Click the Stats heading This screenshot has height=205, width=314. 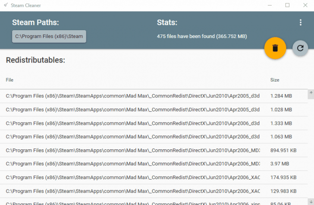point(167,22)
